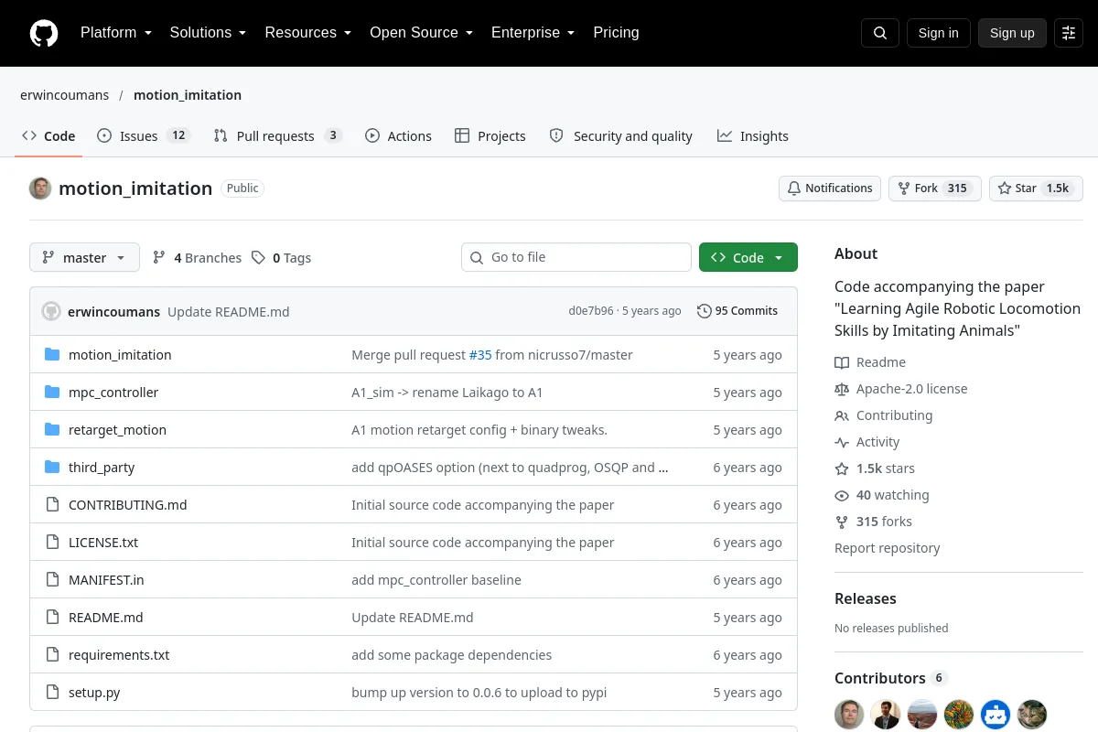Click the third_party folder icon
The width and height of the screenshot is (1098, 732).
(52, 468)
